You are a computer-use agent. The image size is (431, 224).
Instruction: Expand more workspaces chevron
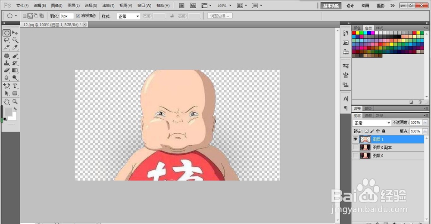tap(393, 6)
